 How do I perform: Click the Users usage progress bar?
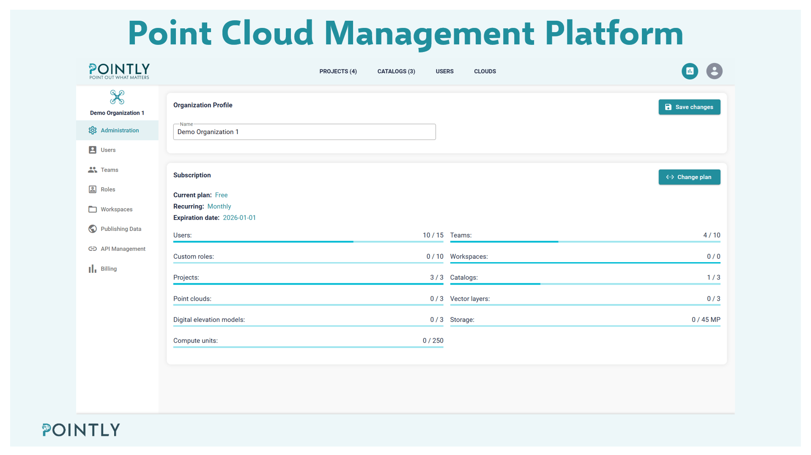click(x=308, y=241)
